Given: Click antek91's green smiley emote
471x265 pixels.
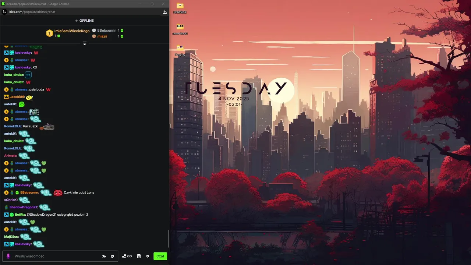Looking at the screenshot, I should [22, 104].
